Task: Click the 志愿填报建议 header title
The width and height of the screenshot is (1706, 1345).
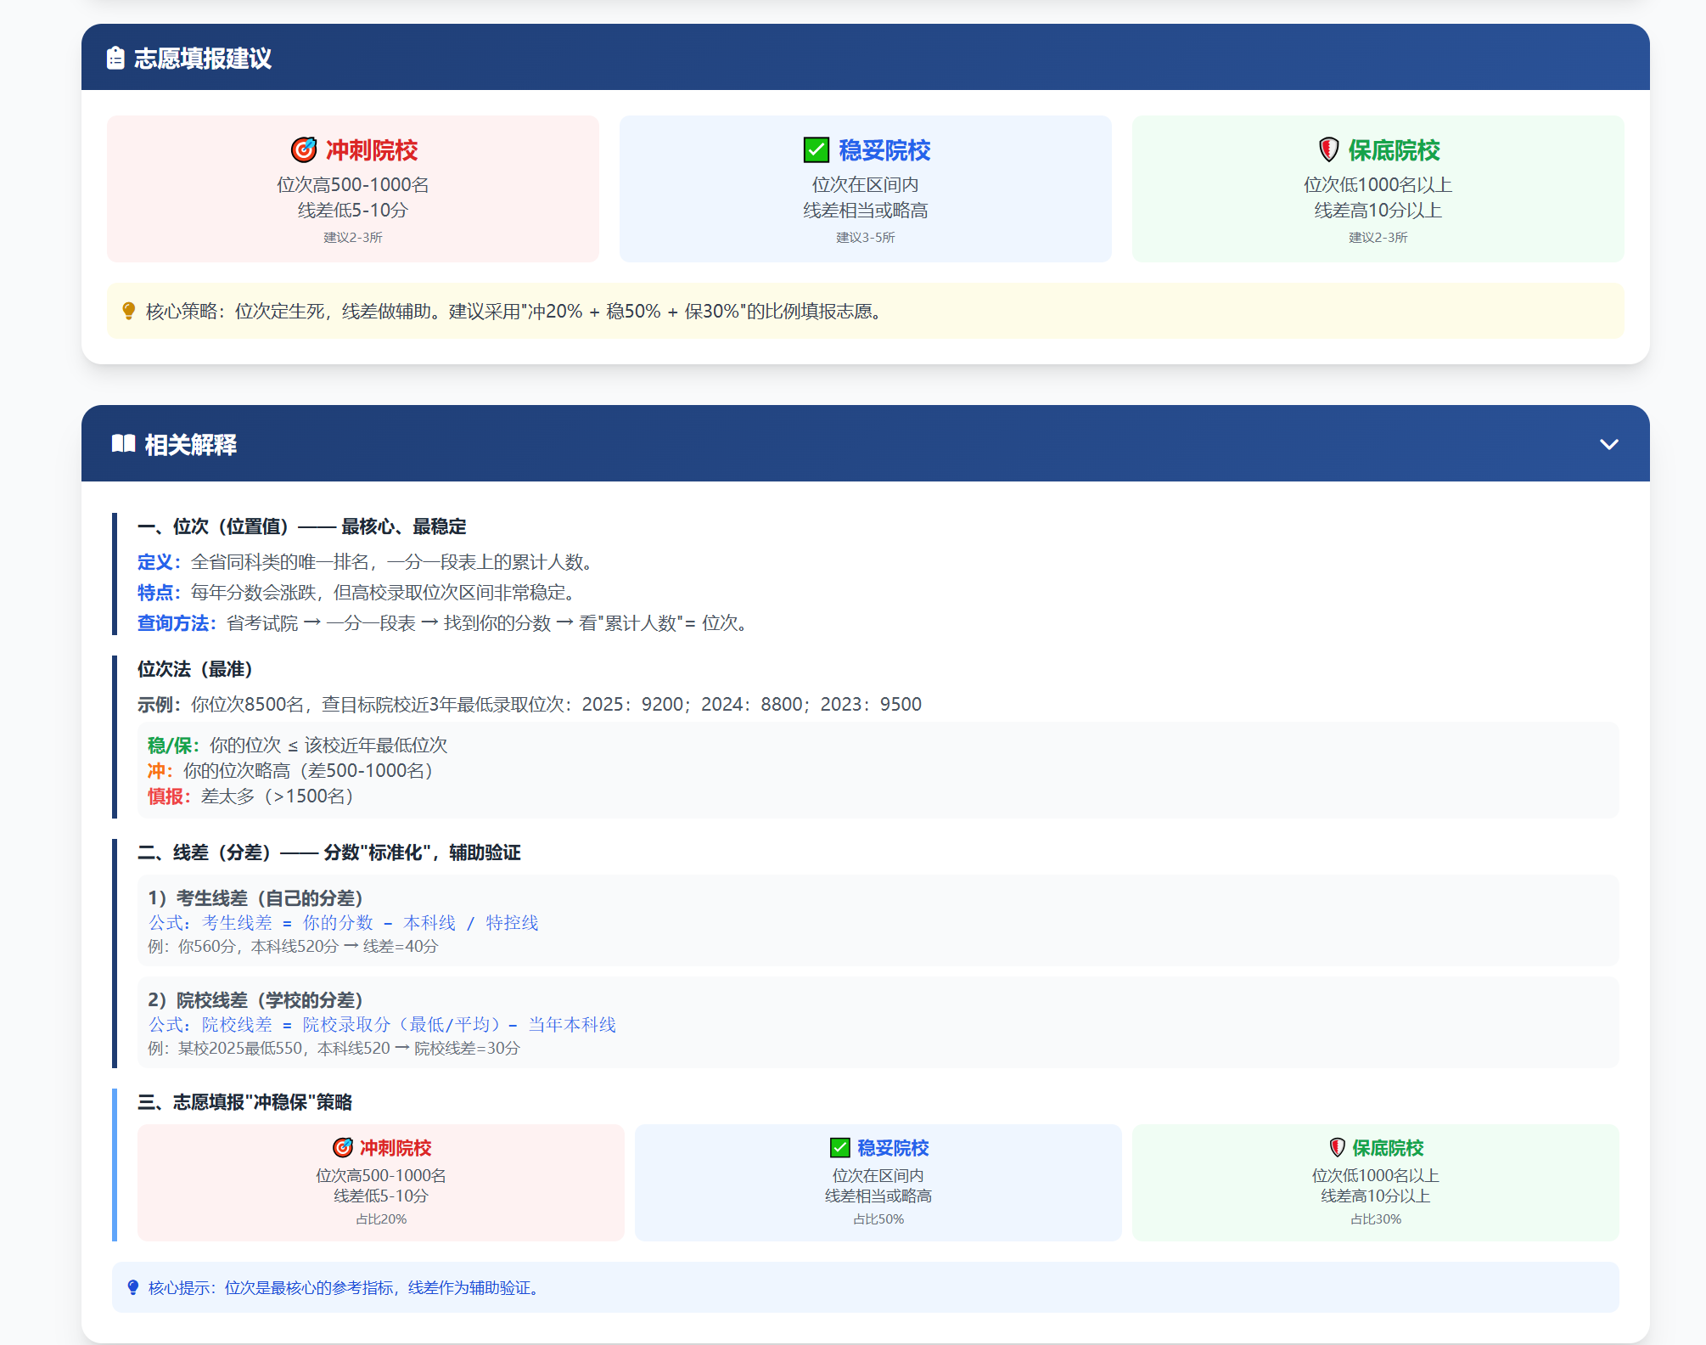Action: [203, 58]
